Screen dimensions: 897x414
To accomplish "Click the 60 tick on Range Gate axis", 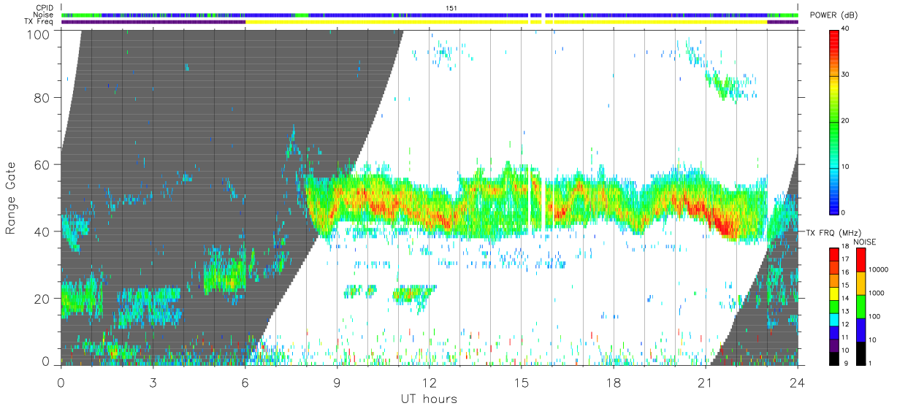I will [x=42, y=165].
